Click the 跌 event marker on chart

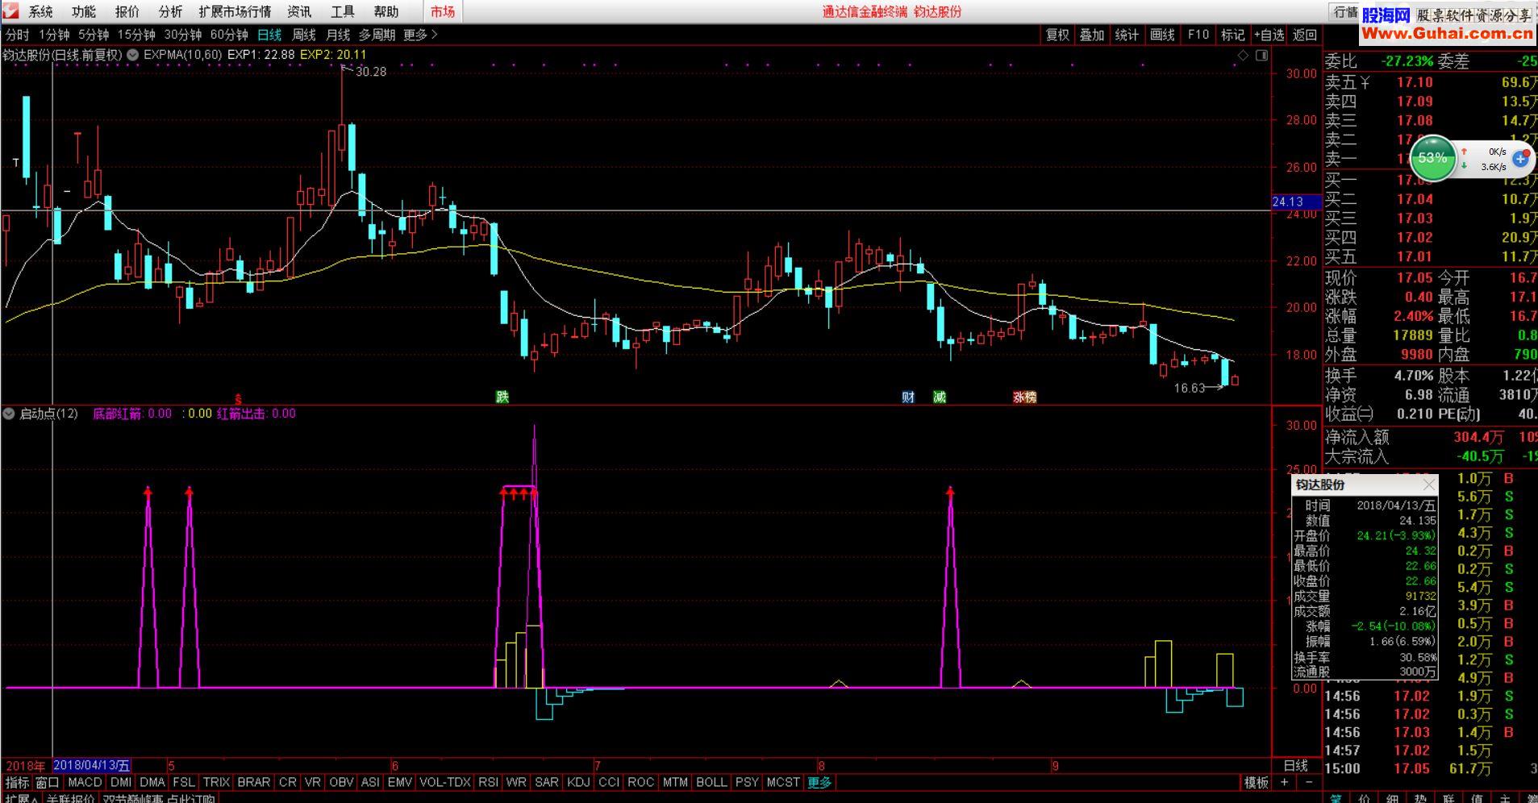pyautogui.click(x=502, y=397)
